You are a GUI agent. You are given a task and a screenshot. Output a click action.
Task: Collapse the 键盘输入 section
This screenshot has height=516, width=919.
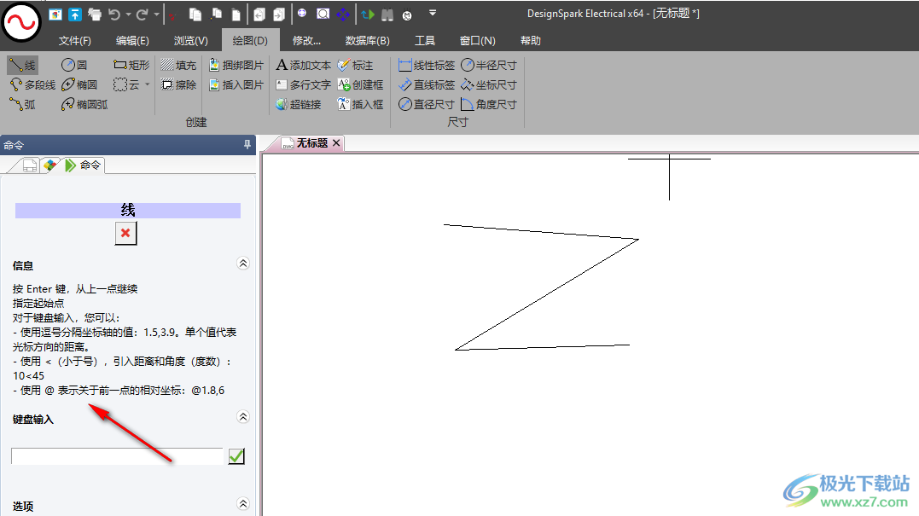243,417
